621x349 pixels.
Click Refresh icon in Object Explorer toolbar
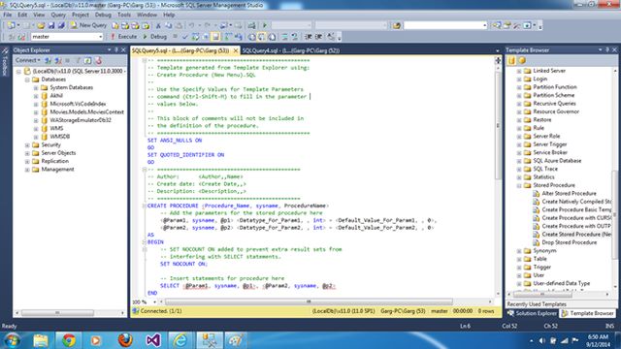point(88,60)
